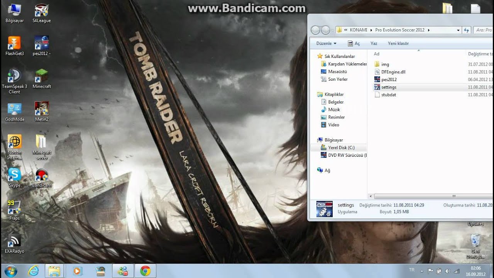The width and height of the screenshot is (494, 278).
Task: Open the GodMode desktop icon
Action: [15, 112]
